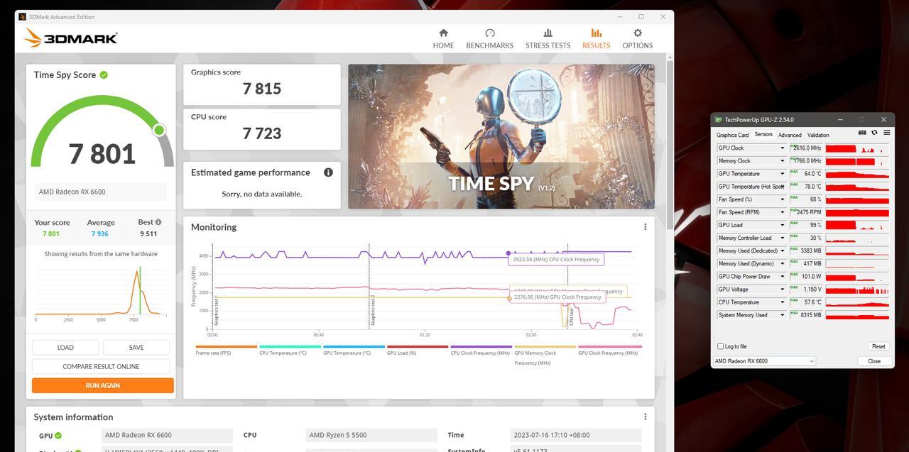Click the Time Spy banner image
909x452 pixels.
point(501,136)
